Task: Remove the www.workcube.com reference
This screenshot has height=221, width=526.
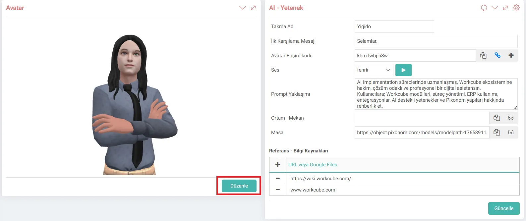Action: click(x=278, y=190)
